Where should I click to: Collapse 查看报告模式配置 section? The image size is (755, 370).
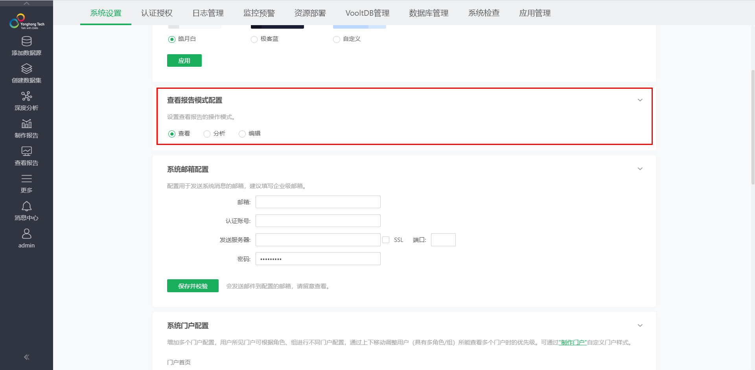640,100
